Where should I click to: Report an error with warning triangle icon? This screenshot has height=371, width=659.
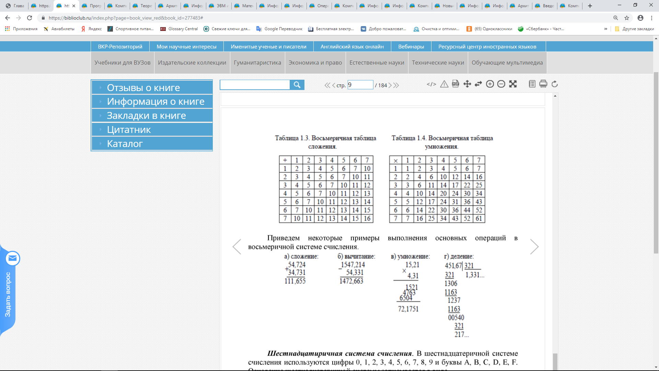444,84
